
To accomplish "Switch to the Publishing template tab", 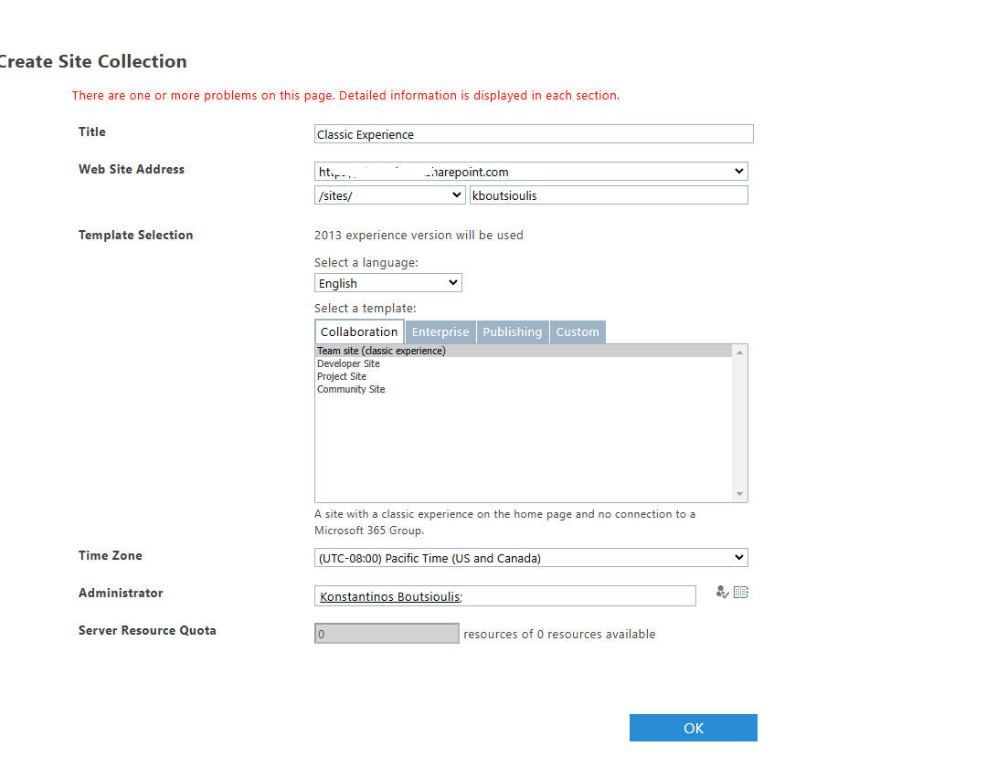I will (x=512, y=331).
